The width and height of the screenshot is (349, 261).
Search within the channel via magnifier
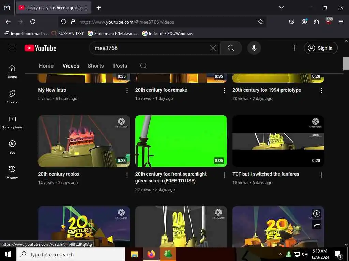[x=143, y=66]
